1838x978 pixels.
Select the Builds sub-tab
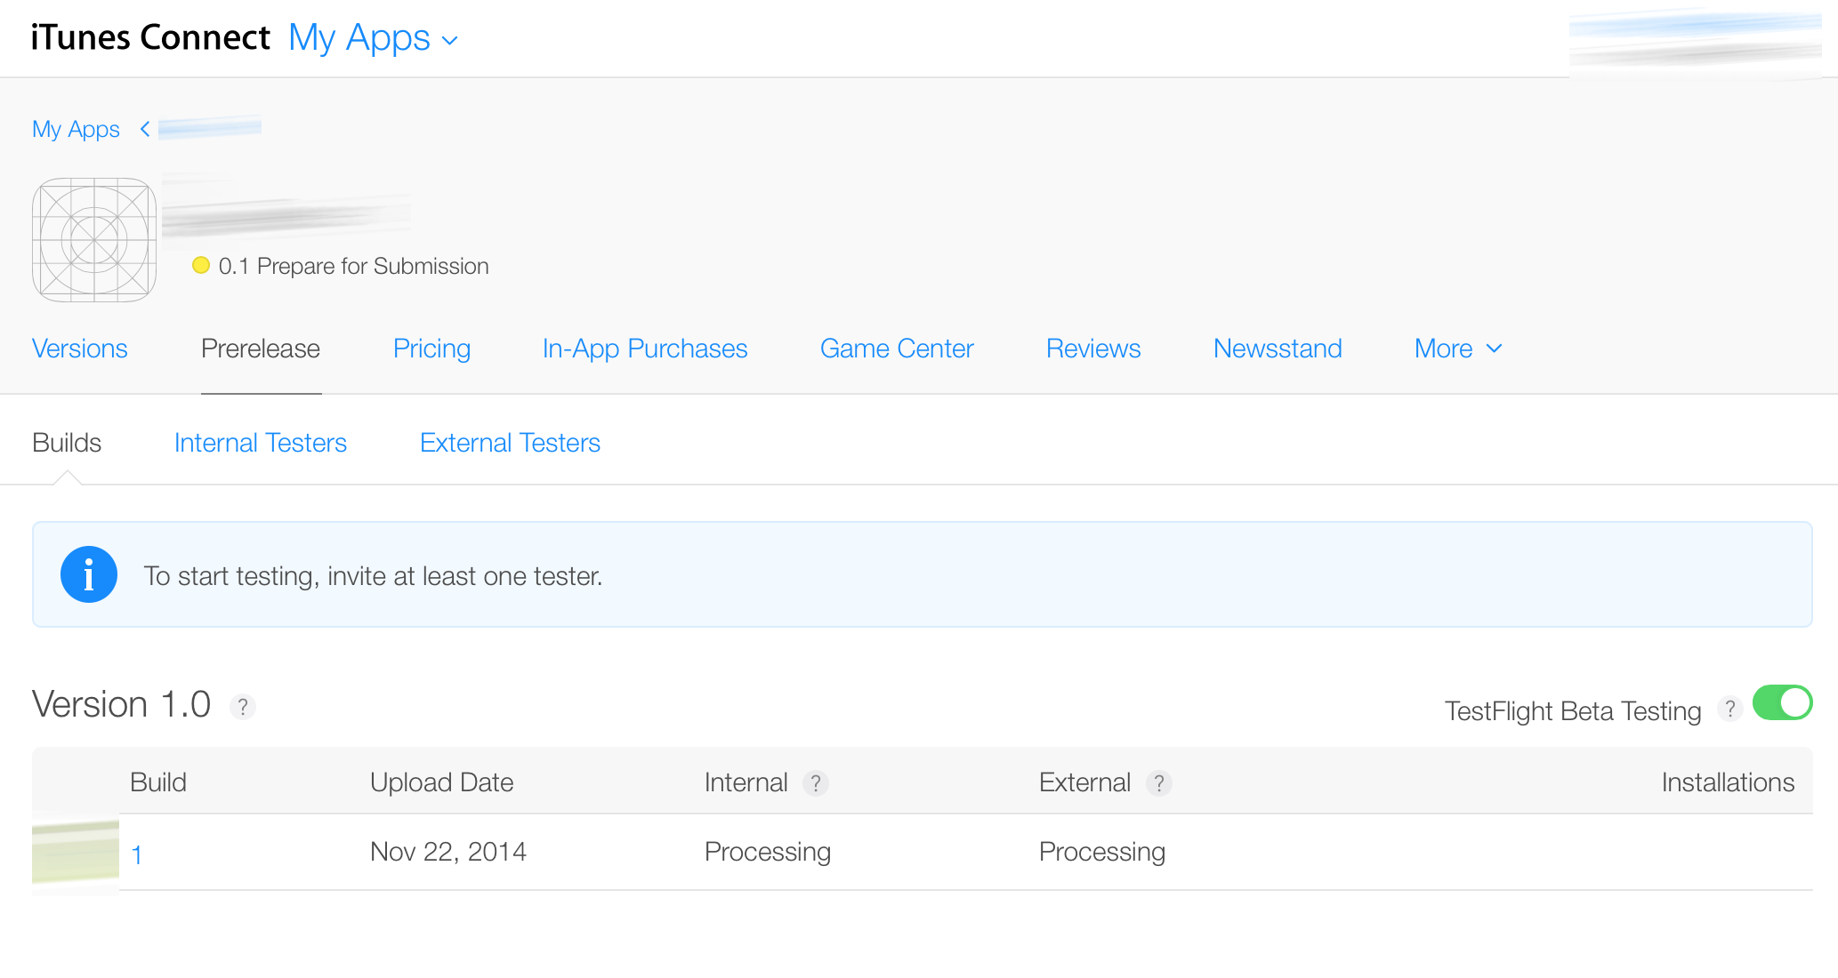67,443
